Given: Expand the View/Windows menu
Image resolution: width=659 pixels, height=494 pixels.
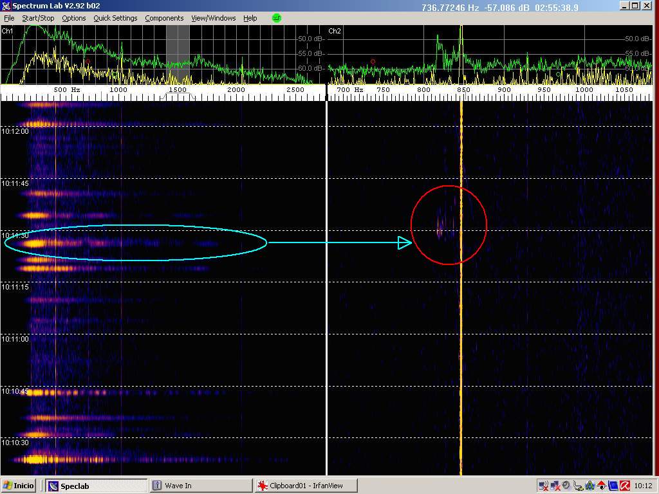Looking at the screenshot, I should tap(214, 18).
